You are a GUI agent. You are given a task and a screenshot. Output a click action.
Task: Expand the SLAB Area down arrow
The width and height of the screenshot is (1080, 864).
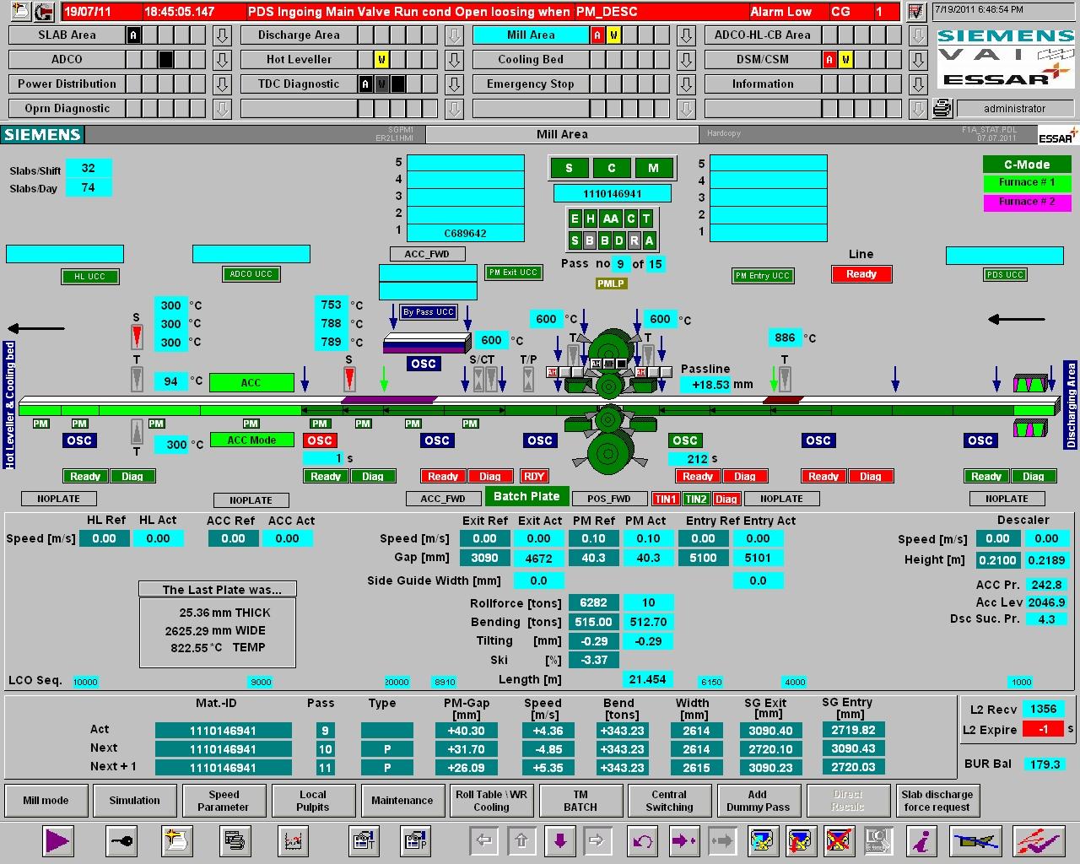pyautogui.click(x=222, y=35)
